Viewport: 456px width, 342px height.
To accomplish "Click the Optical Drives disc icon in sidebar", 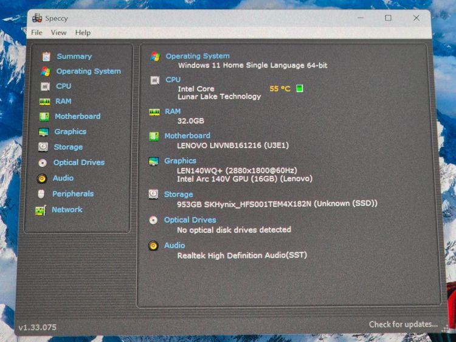I will coord(43,162).
